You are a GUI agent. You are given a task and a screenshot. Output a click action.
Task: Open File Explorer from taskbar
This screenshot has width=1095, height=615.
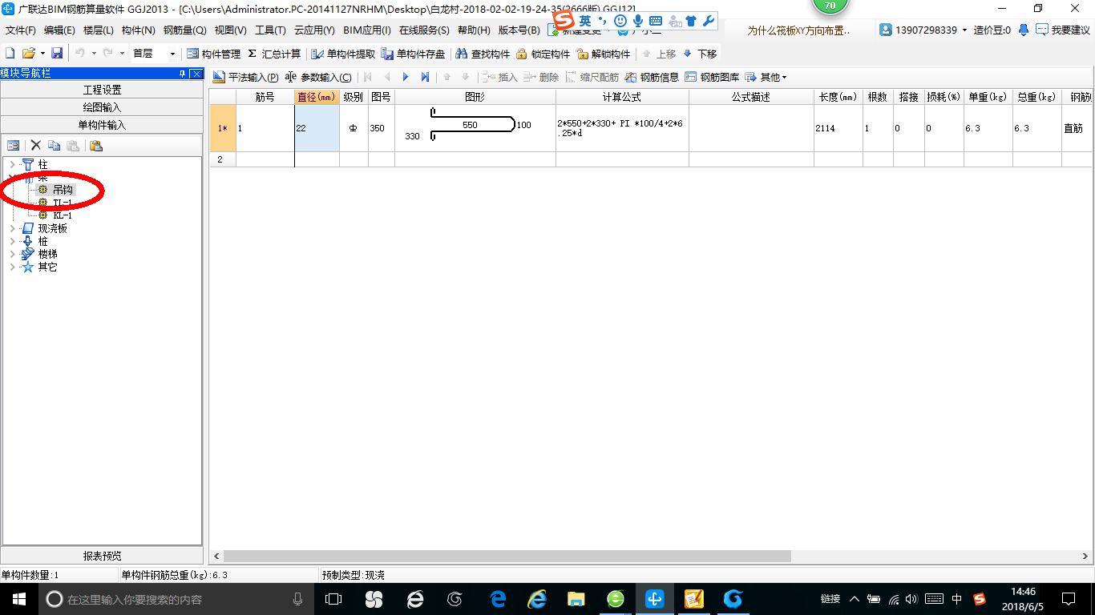pos(576,598)
